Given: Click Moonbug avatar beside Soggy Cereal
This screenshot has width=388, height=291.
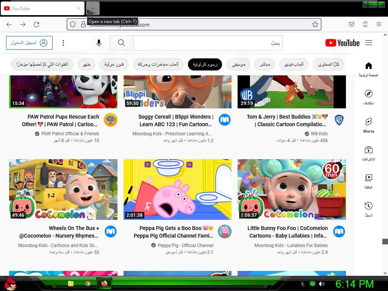Looking at the screenshot, I should (x=225, y=120).
